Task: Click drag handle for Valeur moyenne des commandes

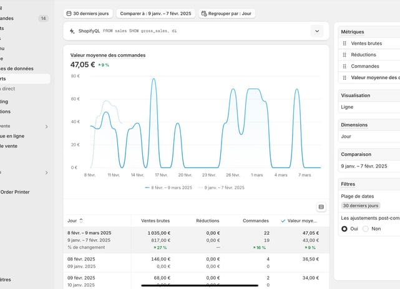Action: (x=344, y=78)
